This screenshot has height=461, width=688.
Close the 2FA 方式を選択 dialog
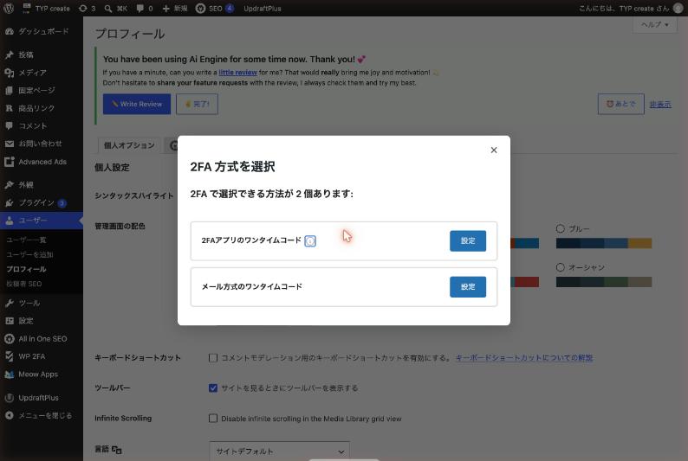(x=494, y=150)
